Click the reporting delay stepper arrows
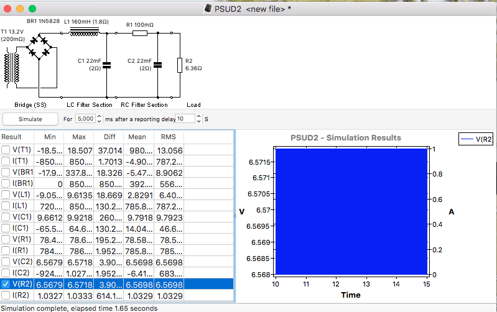497x312 pixels. click(198, 119)
